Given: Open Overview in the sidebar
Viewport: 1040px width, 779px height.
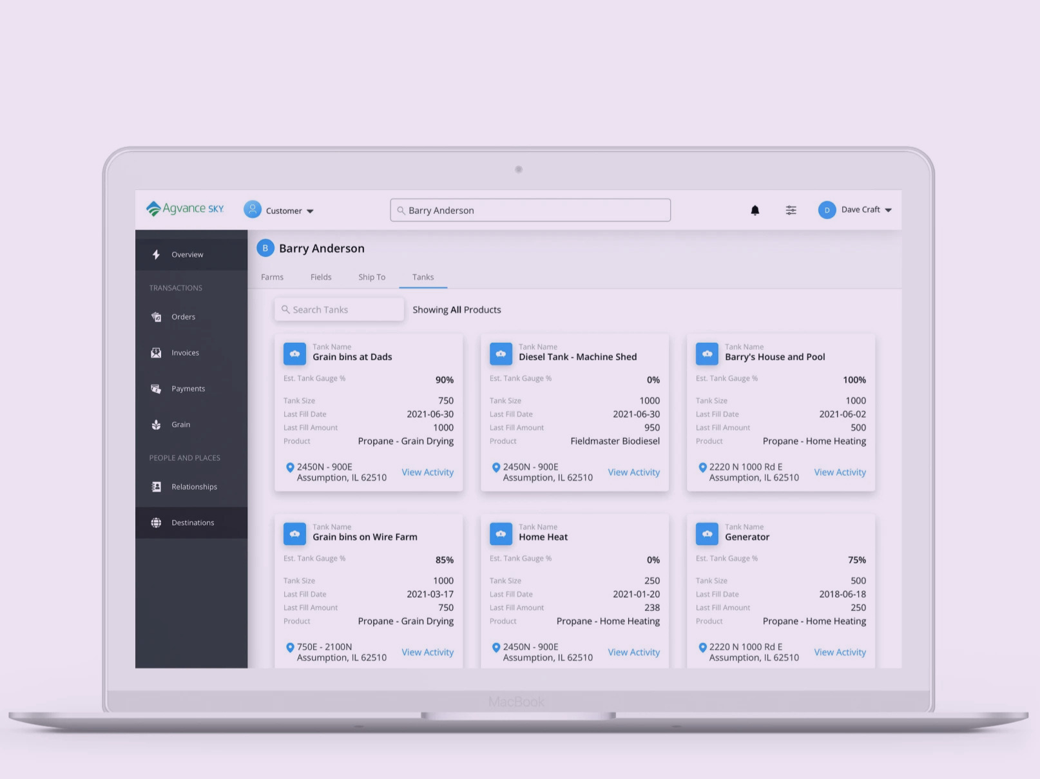Looking at the screenshot, I should coord(191,255).
